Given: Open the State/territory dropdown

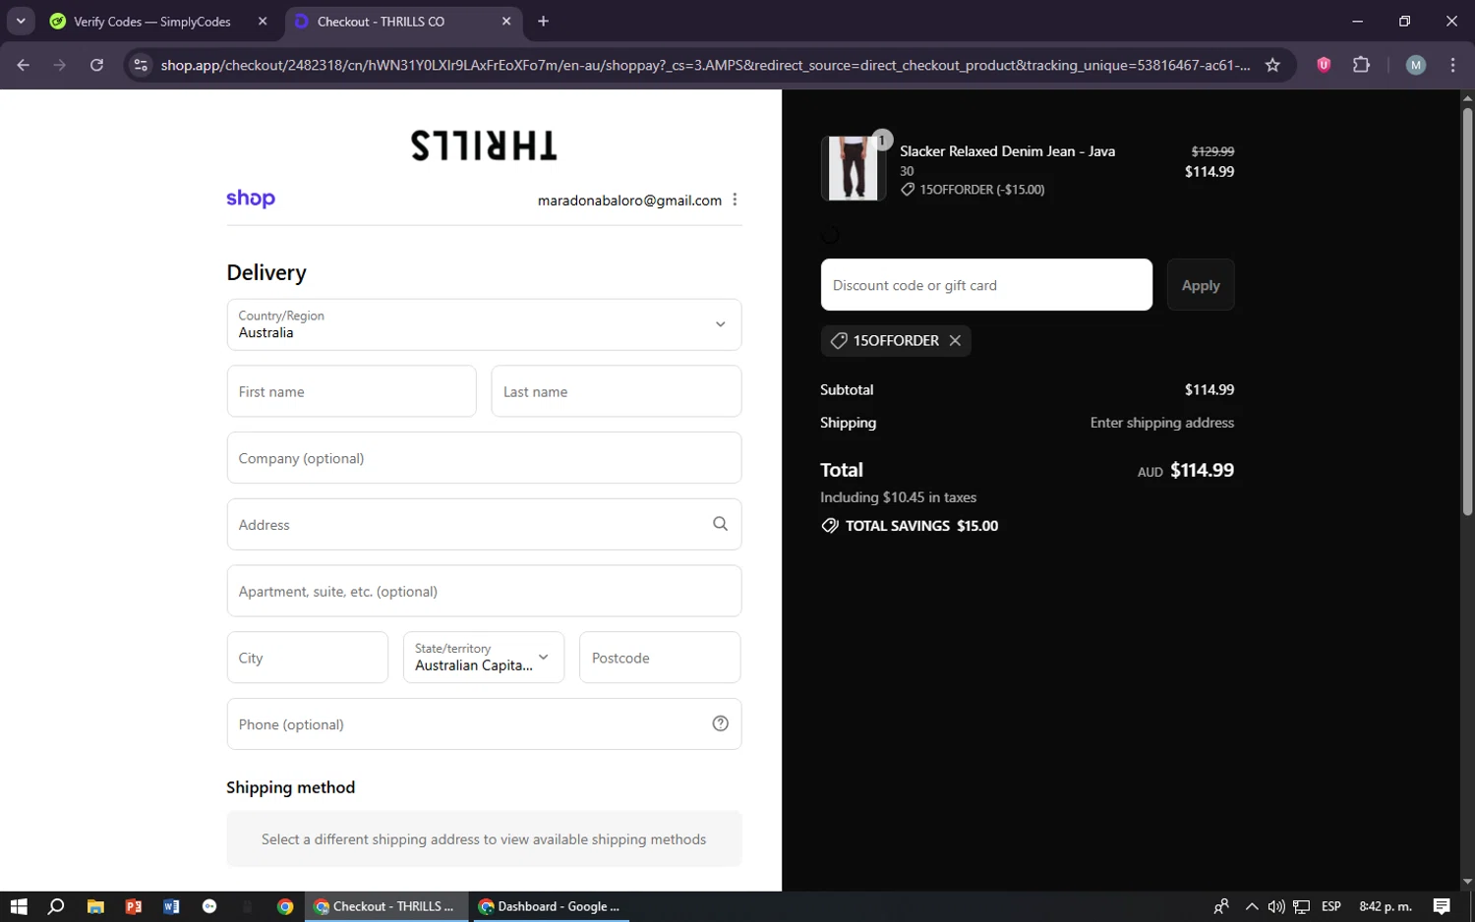Looking at the screenshot, I should [x=484, y=657].
